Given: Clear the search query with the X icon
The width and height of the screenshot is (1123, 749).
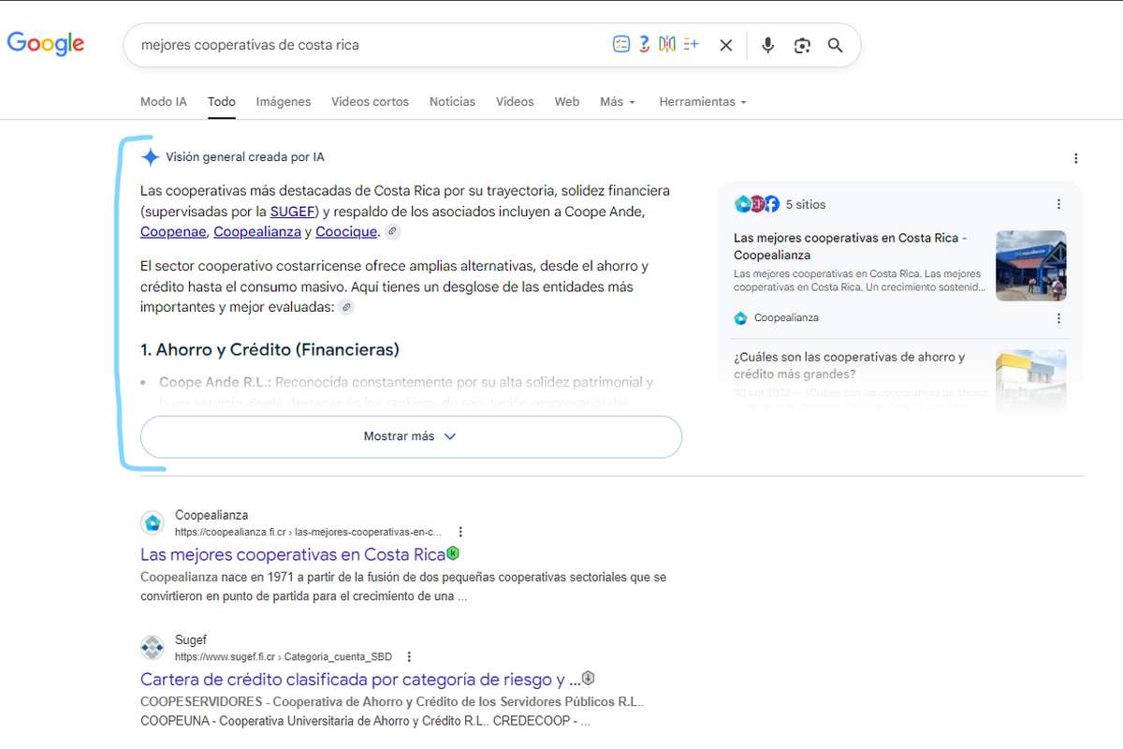Looking at the screenshot, I should [725, 45].
